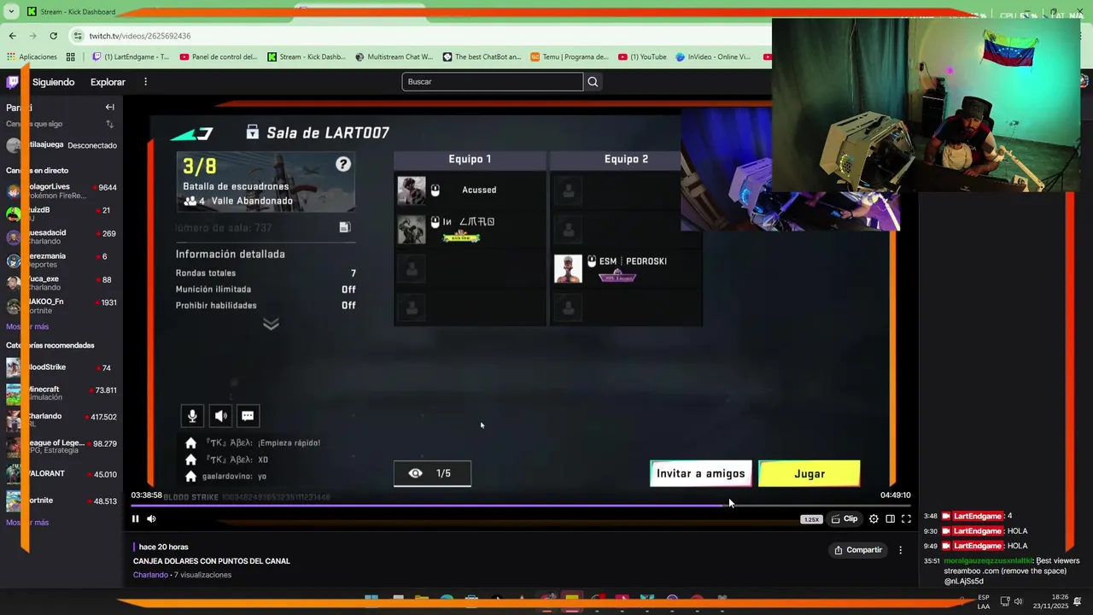Image resolution: width=1093 pixels, height=615 pixels.
Task: Toggle the in-game microphone
Action: click(x=192, y=416)
